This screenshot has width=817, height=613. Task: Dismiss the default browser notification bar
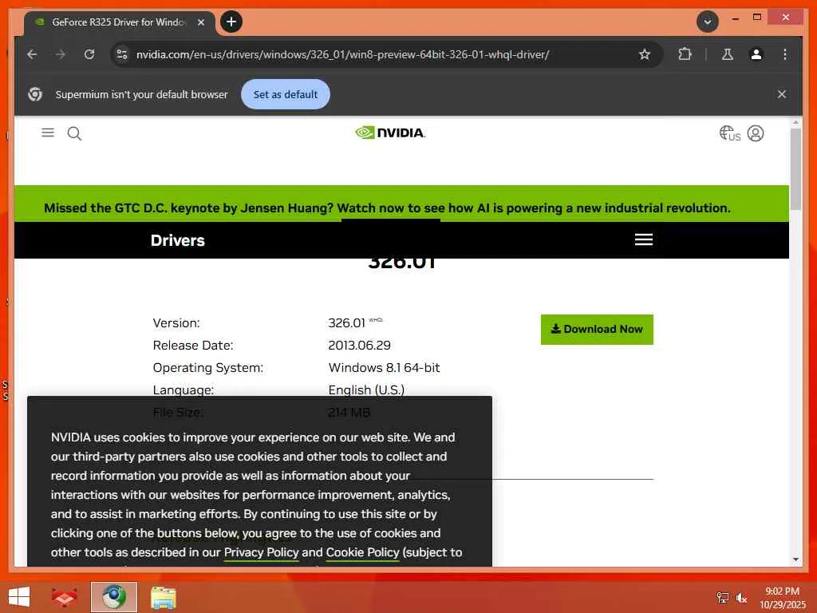click(782, 94)
